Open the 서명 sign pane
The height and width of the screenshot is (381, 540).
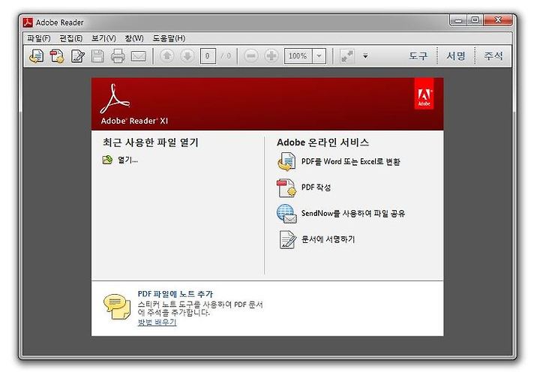tap(456, 55)
